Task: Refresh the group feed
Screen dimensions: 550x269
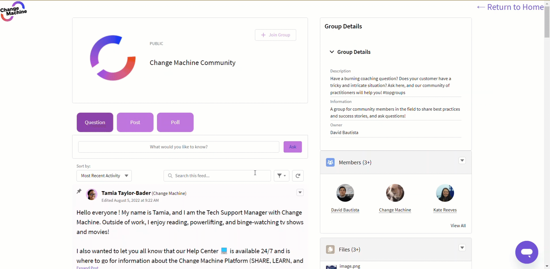Action: pyautogui.click(x=298, y=176)
